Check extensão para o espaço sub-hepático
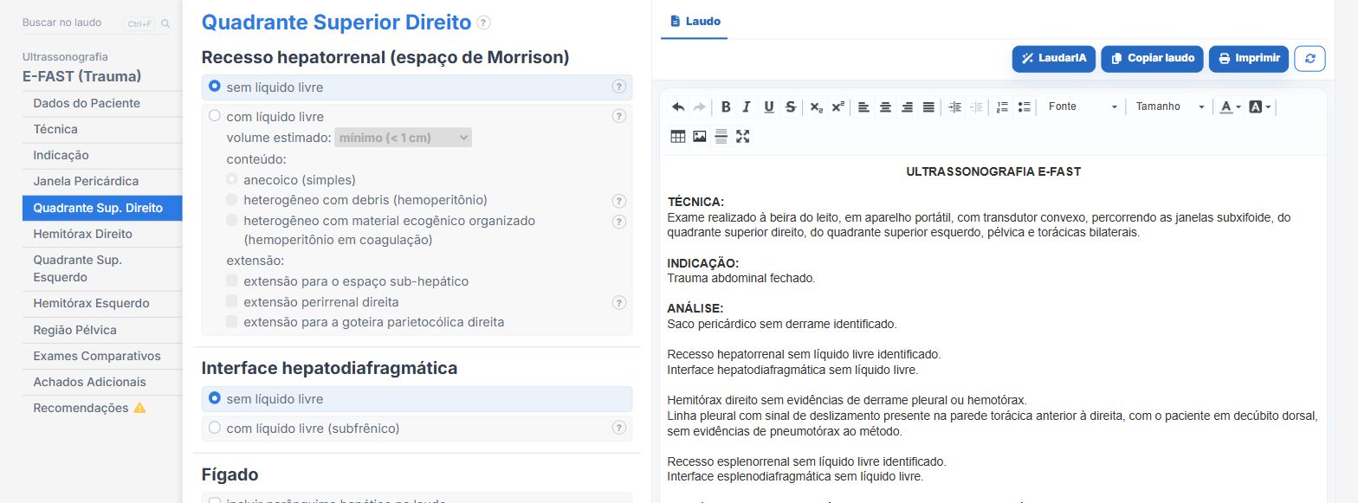The image size is (1358, 503). coord(232,281)
